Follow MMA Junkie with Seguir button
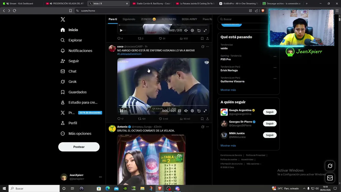341x192 pixels. pyautogui.click(x=270, y=135)
